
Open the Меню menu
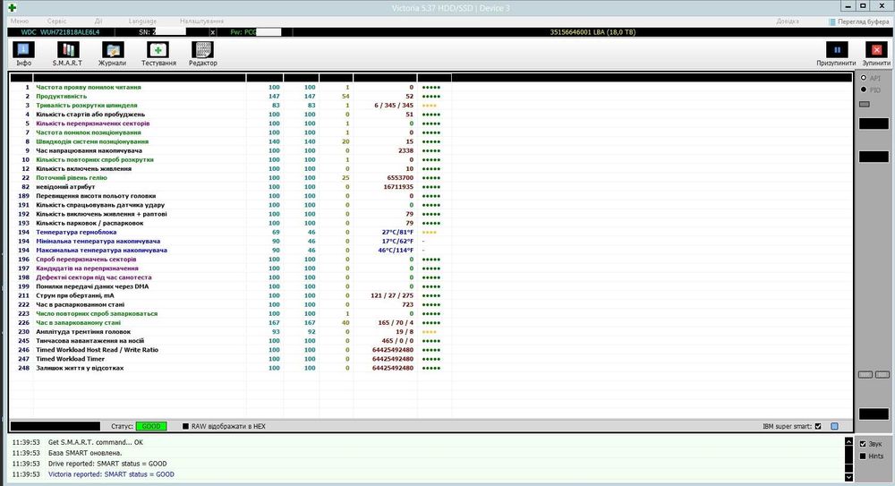click(x=20, y=21)
